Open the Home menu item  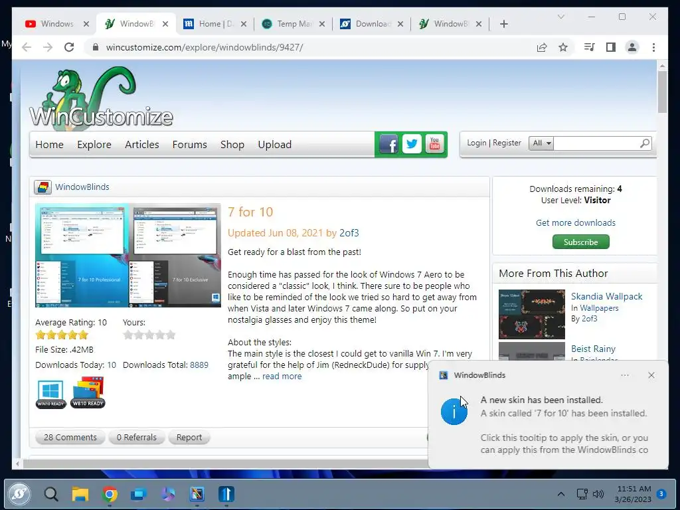pyautogui.click(x=49, y=144)
